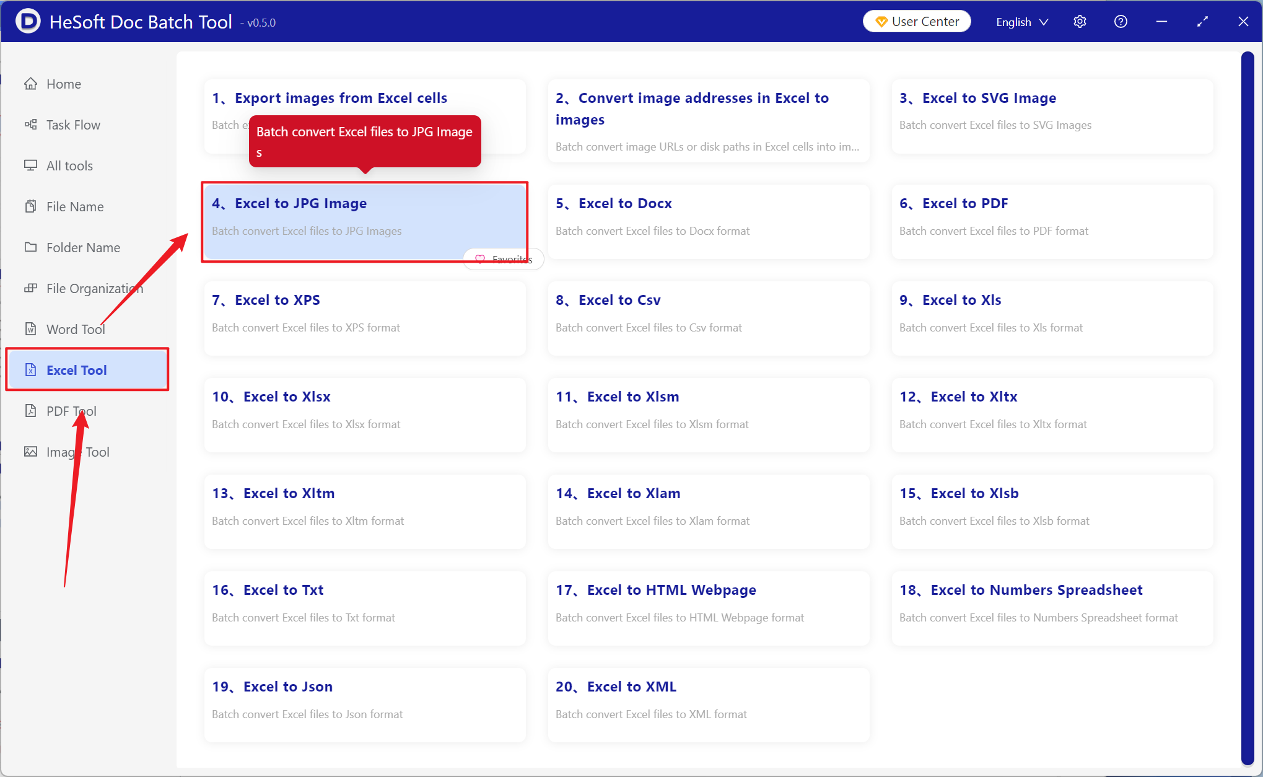Click the Home house icon
This screenshot has width=1263, height=777.
(x=30, y=84)
